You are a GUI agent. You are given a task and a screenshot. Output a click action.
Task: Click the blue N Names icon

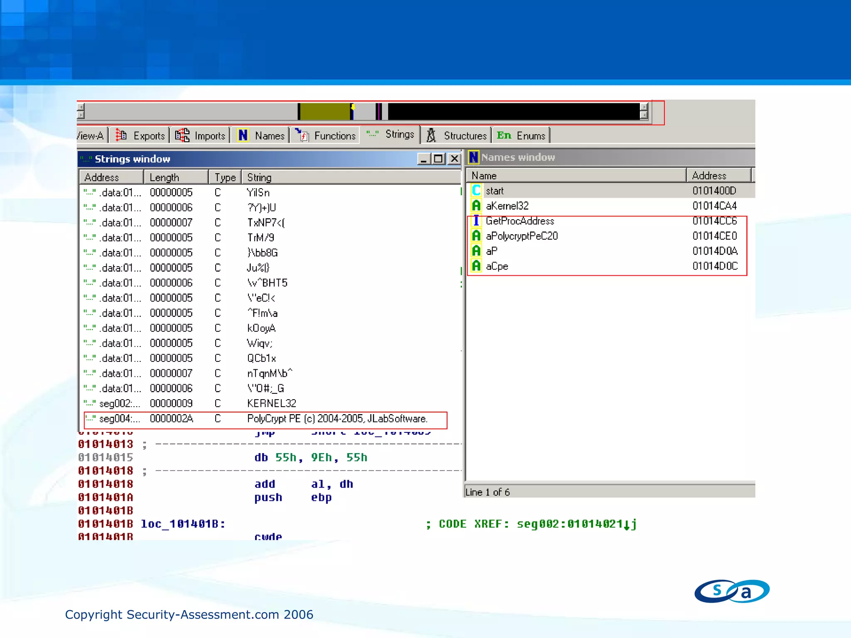(243, 135)
